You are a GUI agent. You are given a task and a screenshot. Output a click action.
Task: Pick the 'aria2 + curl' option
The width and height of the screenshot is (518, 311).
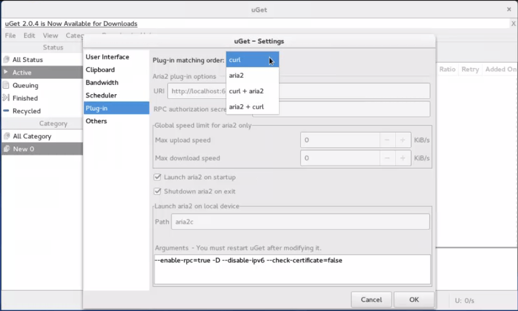click(x=252, y=107)
